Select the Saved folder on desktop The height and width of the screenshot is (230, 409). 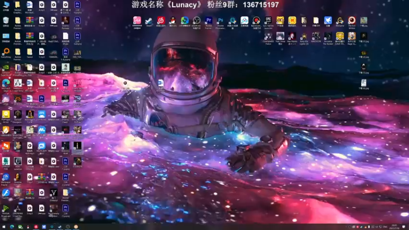click(x=30, y=53)
